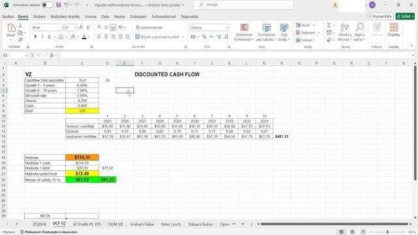Increase font size

coord(81,27)
